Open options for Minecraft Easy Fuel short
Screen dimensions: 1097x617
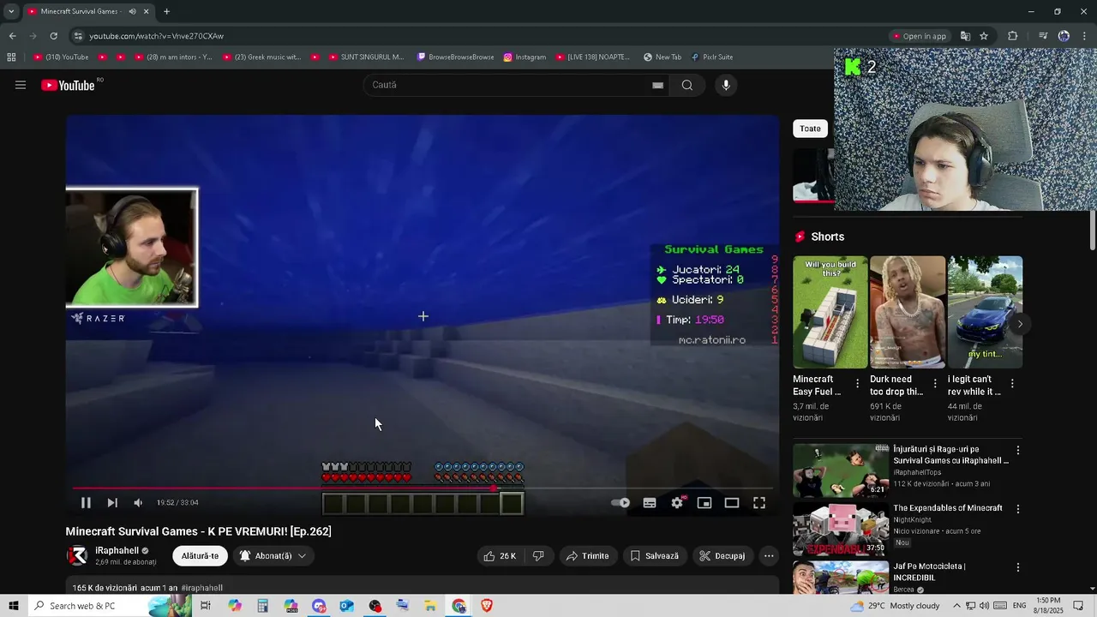858,384
